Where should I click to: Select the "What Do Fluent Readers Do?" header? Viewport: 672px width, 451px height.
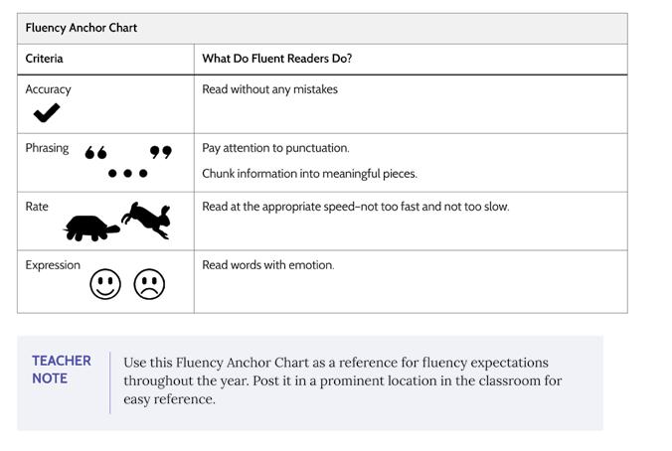(276, 59)
